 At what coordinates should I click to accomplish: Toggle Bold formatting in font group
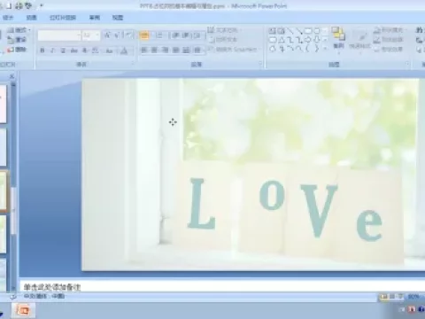point(42,51)
